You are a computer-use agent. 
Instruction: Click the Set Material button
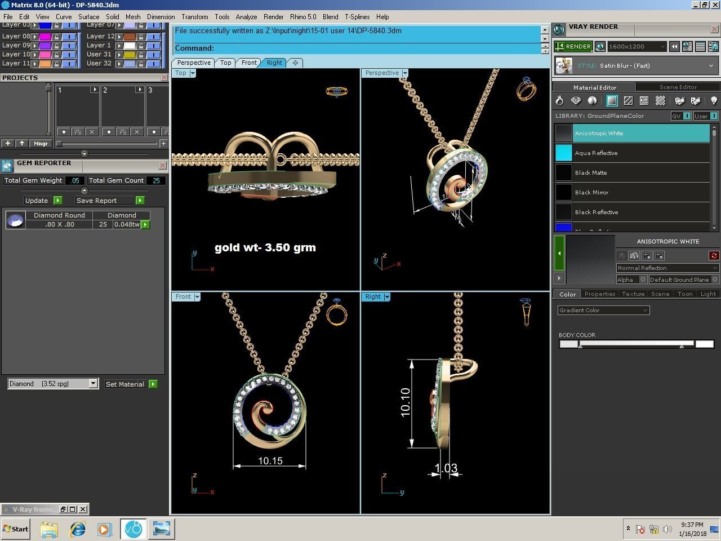[131, 384]
